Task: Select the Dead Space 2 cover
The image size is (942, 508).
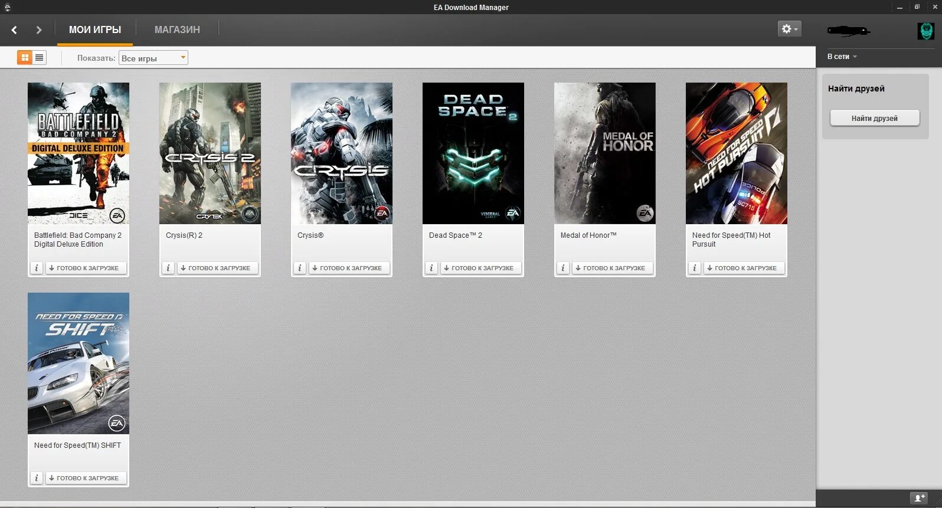Action: (x=473, y=153)
